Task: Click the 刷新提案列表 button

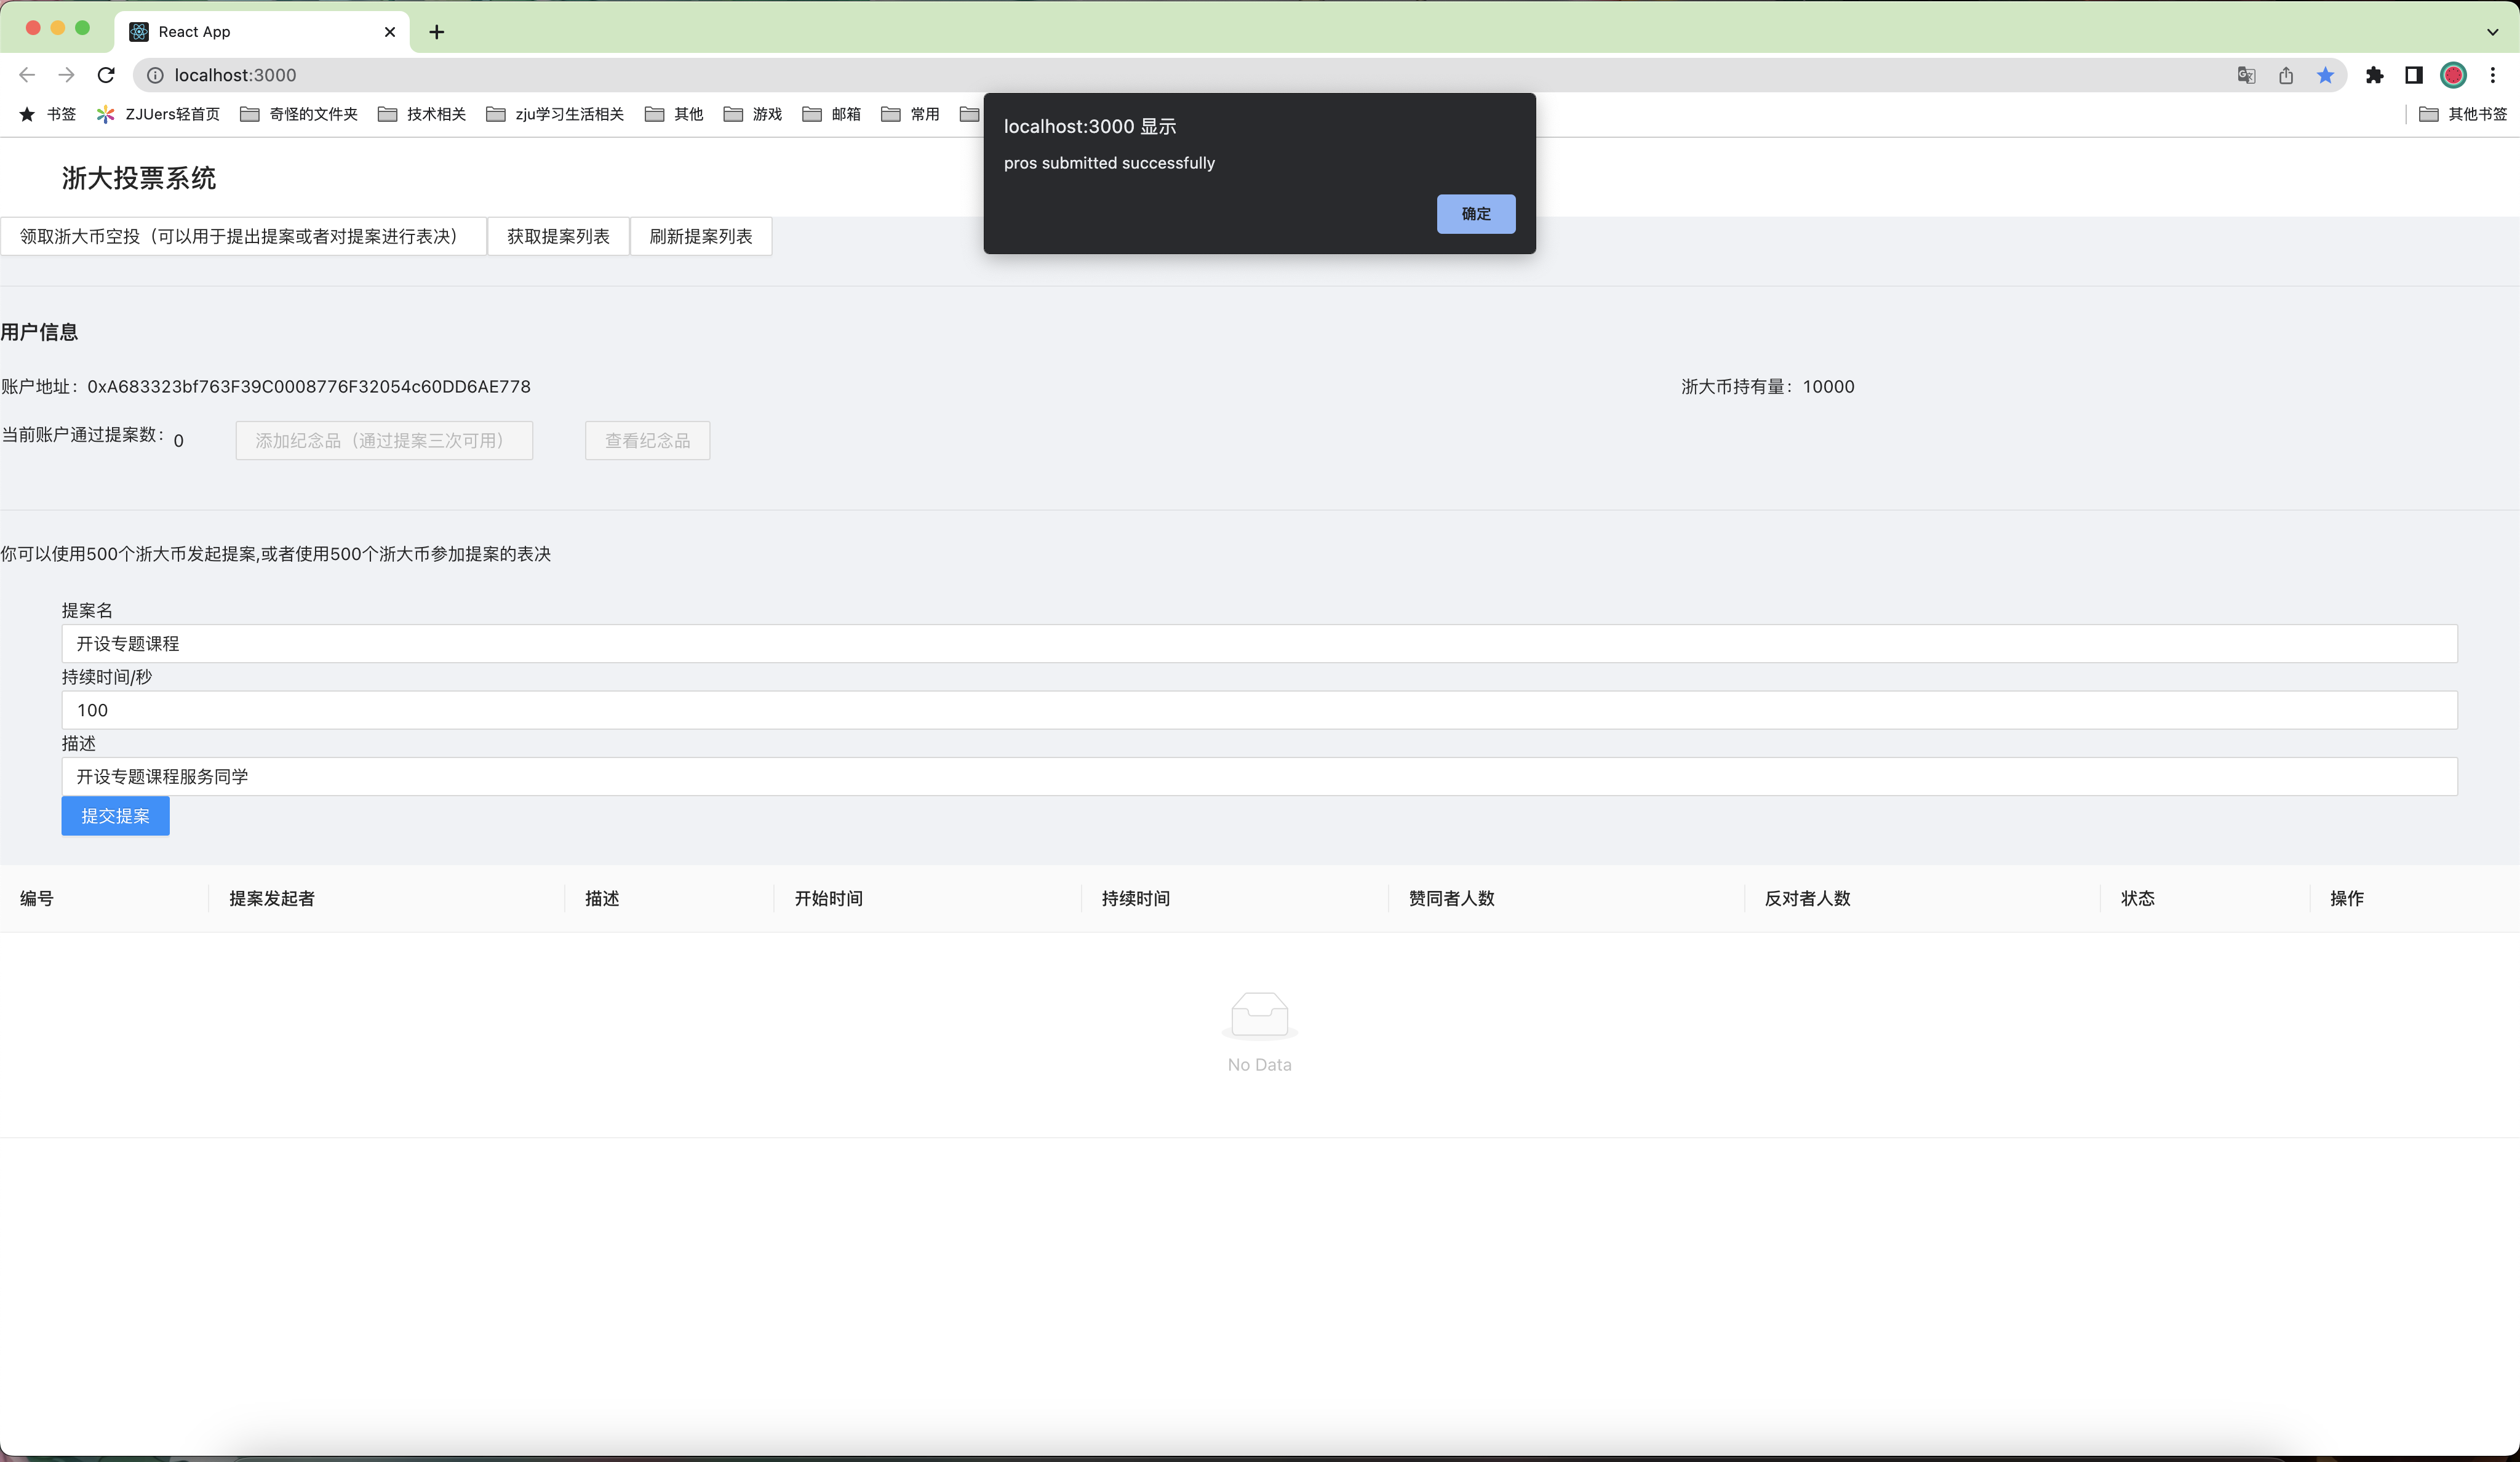Action: (x=701, y=236)
